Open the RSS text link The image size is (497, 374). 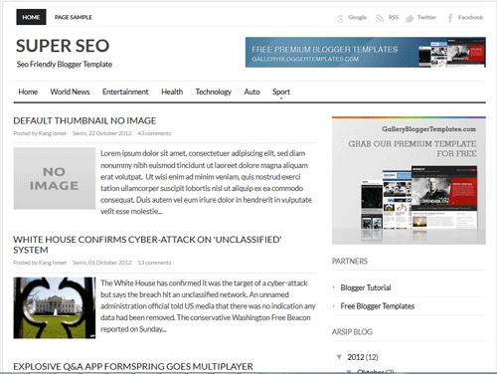click(x=394, y=17)
